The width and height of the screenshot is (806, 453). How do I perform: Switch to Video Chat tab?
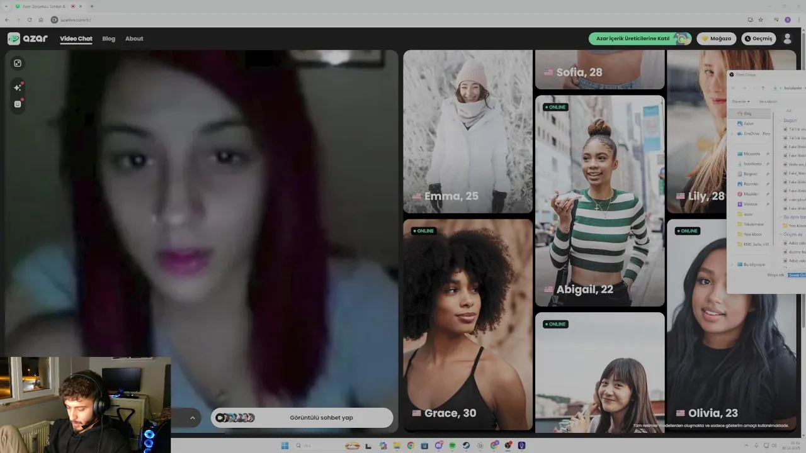[x=76, y=38]
